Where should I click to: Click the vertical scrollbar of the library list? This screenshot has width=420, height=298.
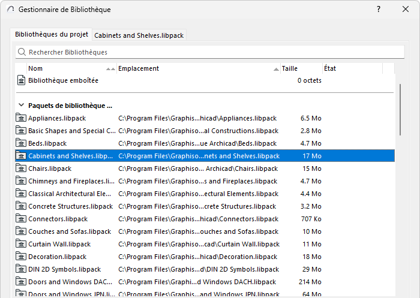pos(400,110)
